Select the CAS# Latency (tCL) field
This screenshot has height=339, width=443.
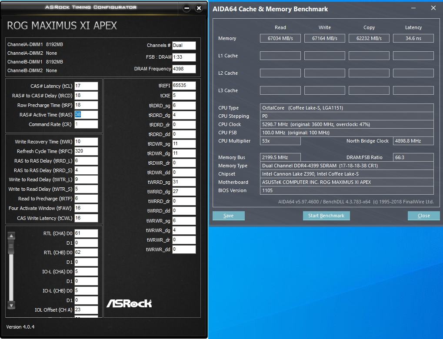coord(86,86)
